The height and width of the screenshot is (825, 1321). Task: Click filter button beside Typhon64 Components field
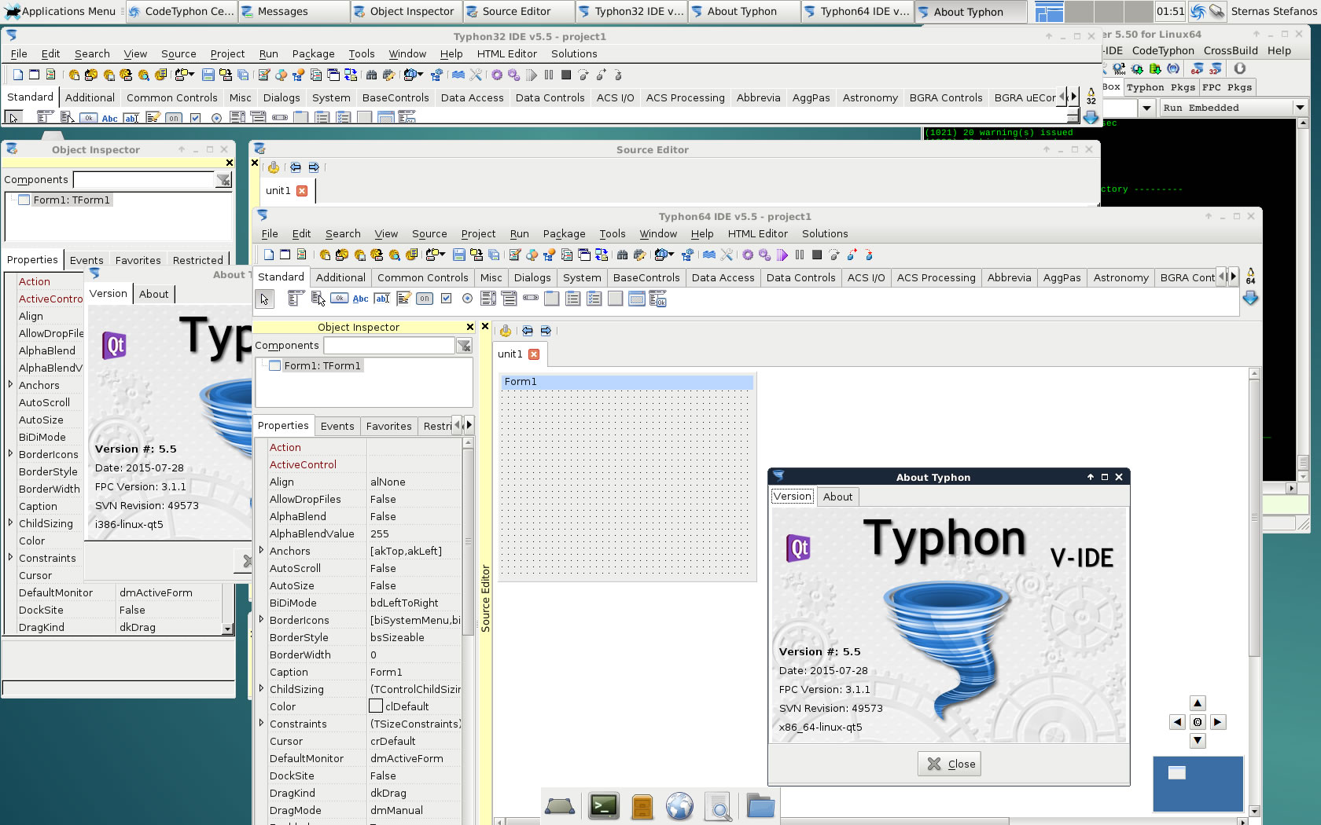[465, 346]
